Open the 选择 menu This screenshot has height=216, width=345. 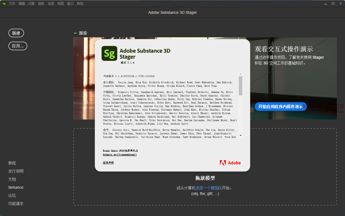point(51,4)
